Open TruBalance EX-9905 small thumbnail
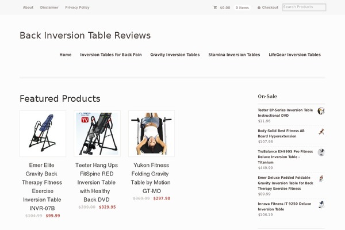The height and width of the screenshot is (230, 345). click(x=321, y=152)
